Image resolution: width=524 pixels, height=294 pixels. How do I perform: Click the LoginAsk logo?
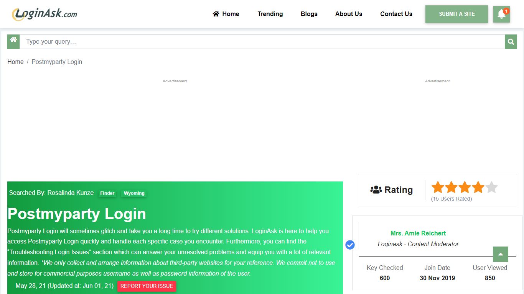click(43, 14)
